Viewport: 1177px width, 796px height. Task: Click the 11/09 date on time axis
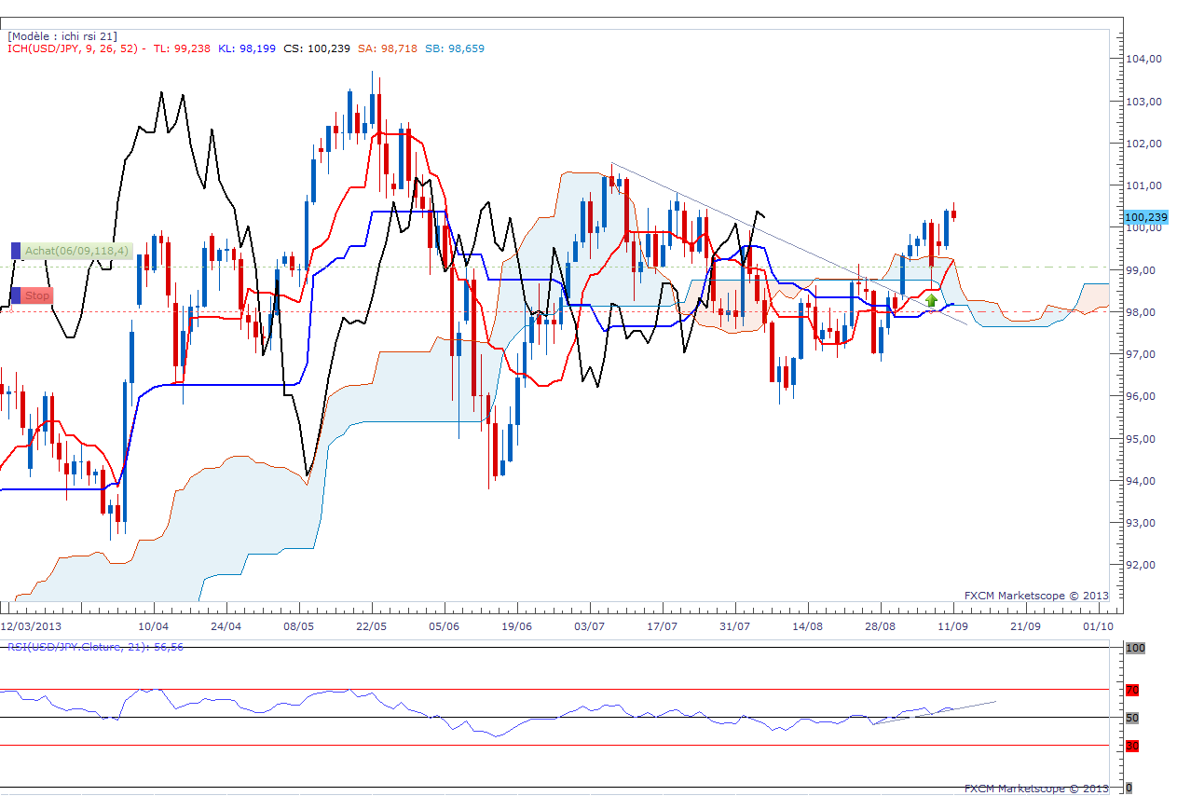(952, 626)
